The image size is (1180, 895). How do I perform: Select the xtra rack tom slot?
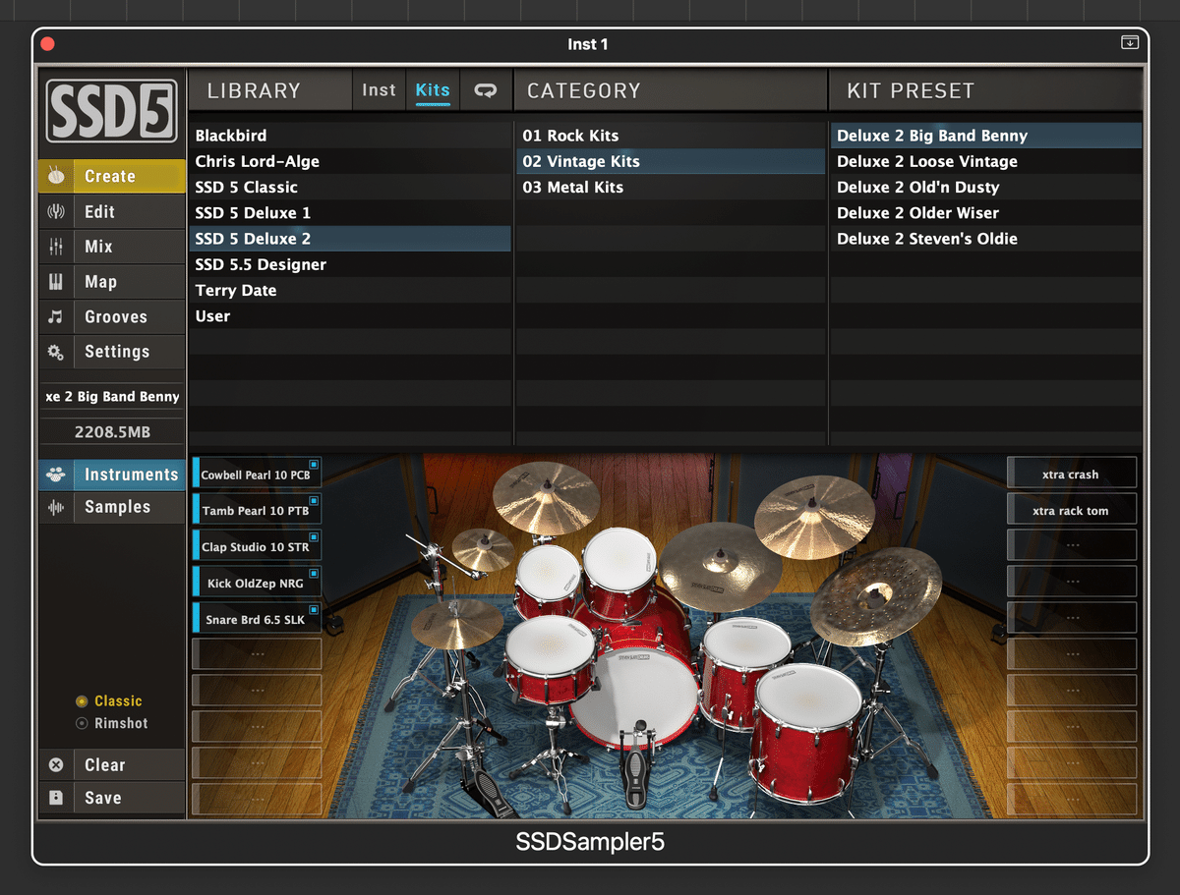(x=1072, y=510)
